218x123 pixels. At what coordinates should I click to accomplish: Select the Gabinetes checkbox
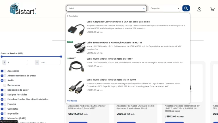coord(5,109)
